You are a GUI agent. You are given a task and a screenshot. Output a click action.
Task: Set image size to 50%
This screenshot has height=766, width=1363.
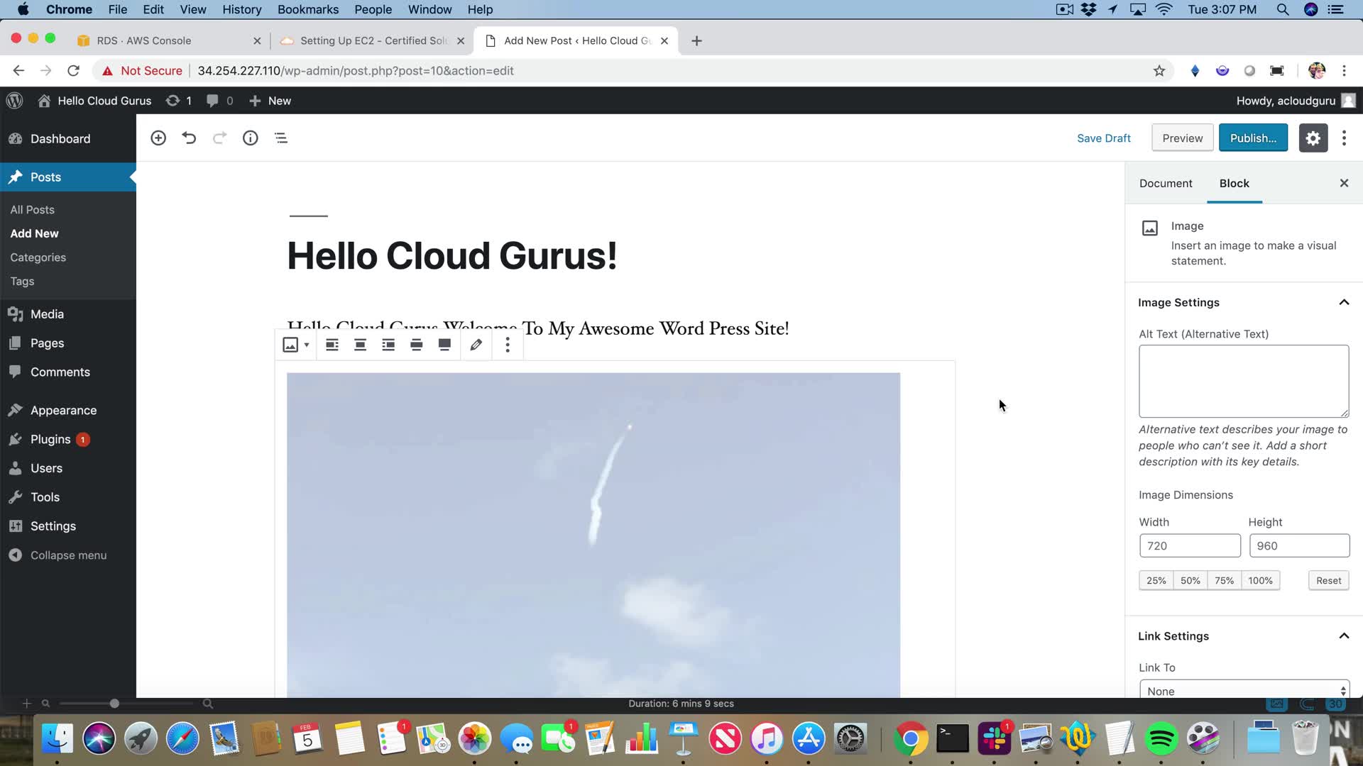pos(1190,580)
